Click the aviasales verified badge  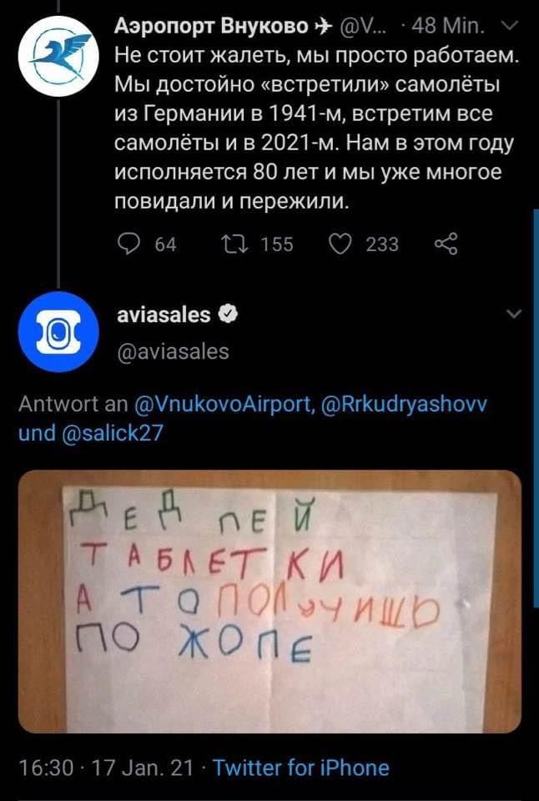[228, 315]
